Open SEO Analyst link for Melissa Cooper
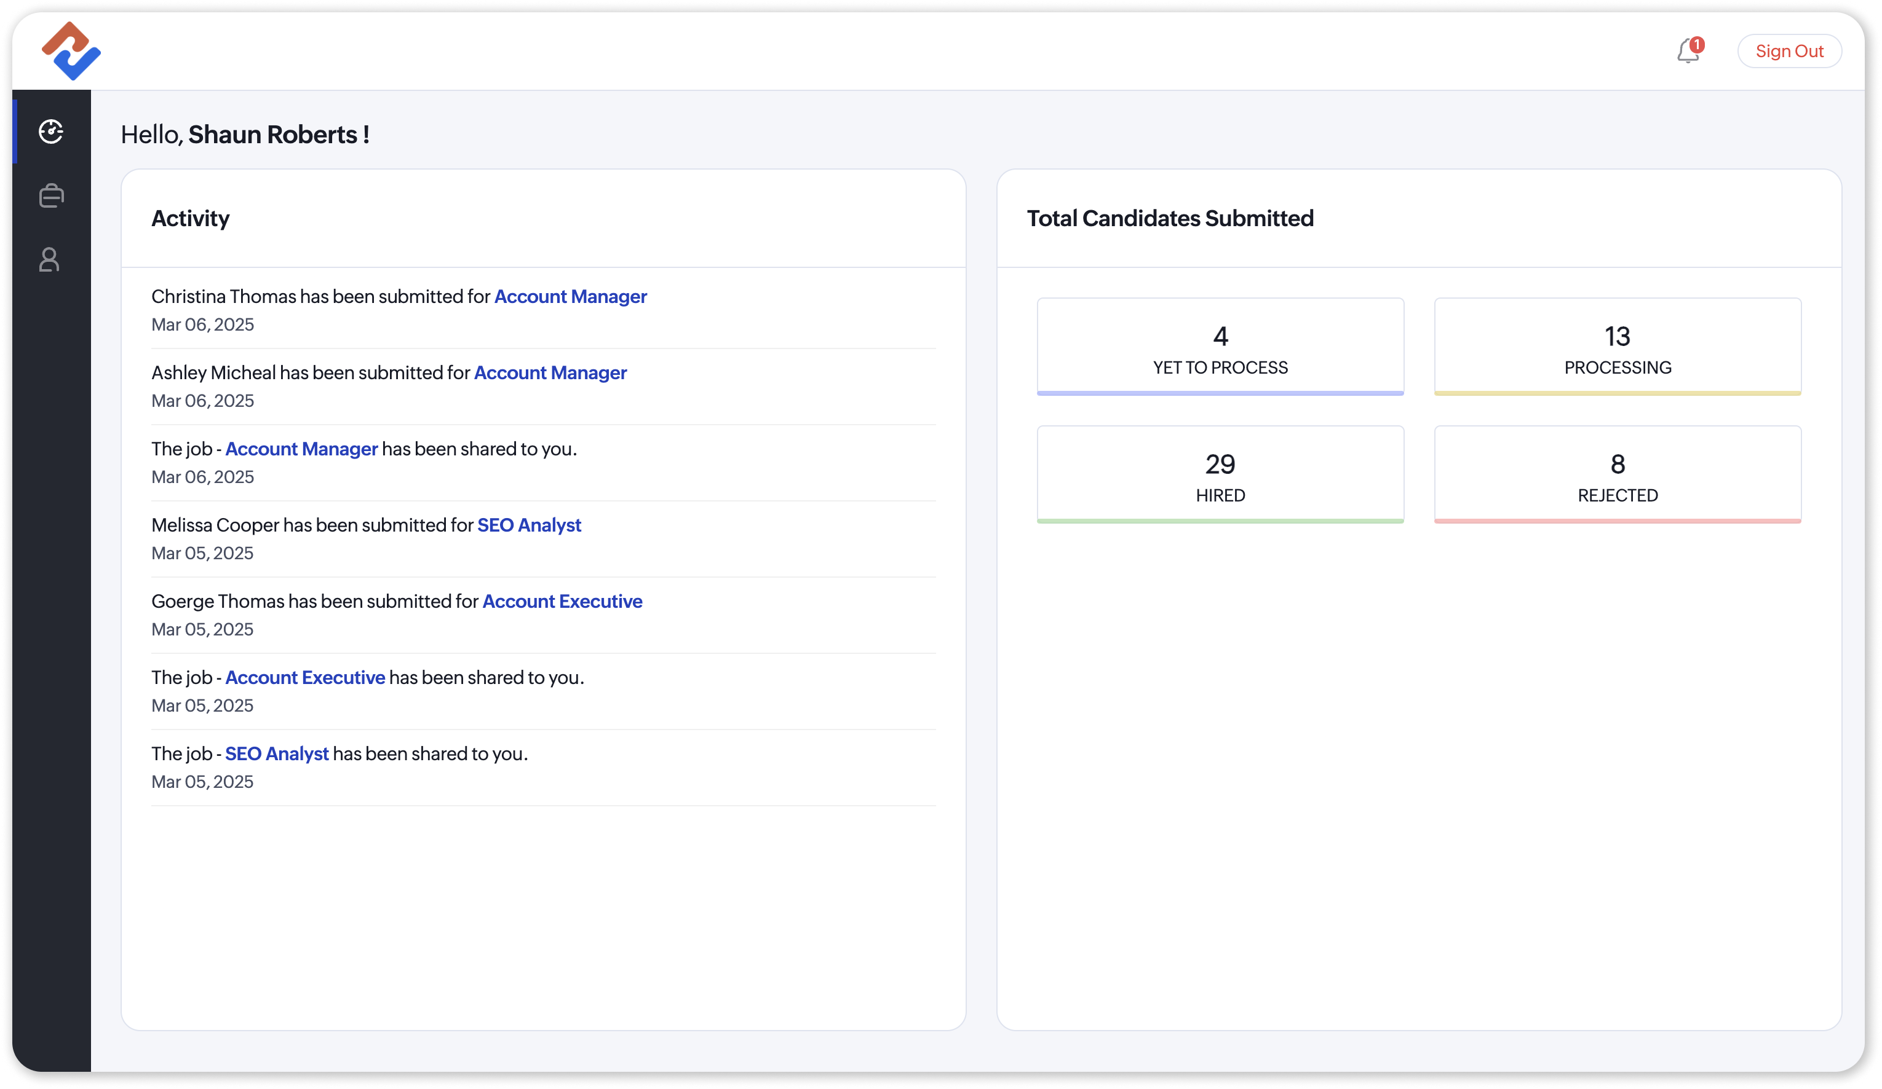 tap(529, 525)
